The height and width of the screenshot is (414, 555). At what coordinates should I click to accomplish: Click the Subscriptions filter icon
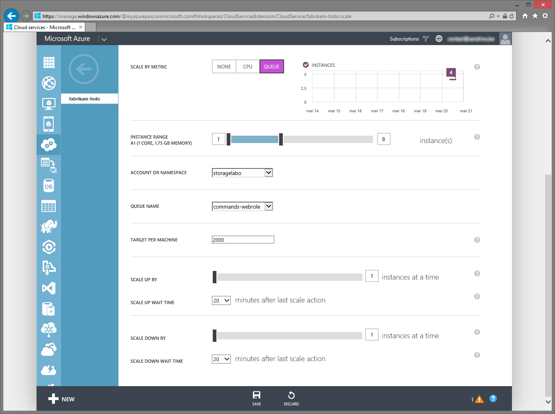tap(426, 39)
